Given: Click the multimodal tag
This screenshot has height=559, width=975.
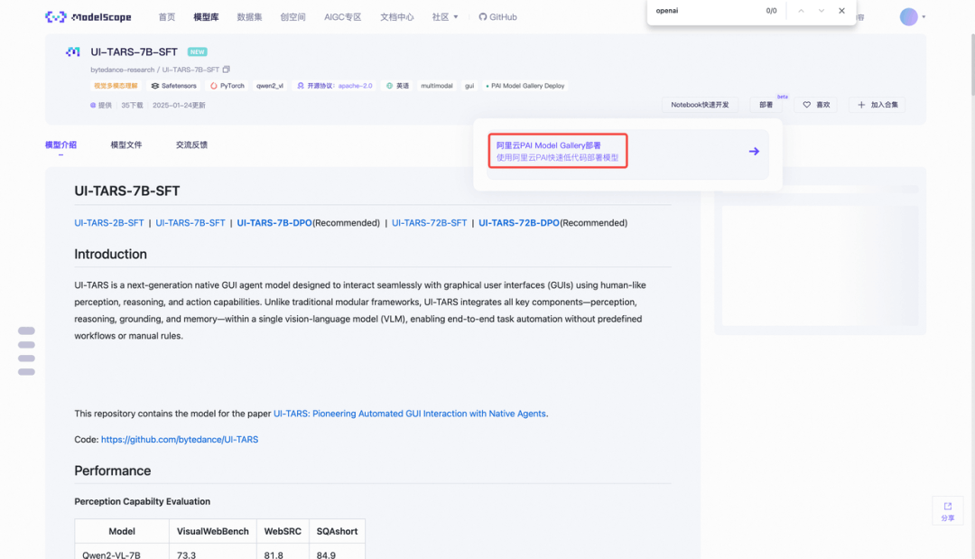Looking at the screenshot, I should [x=437, y=86].
